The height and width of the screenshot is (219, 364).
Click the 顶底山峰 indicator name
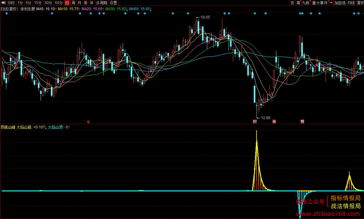8,127
